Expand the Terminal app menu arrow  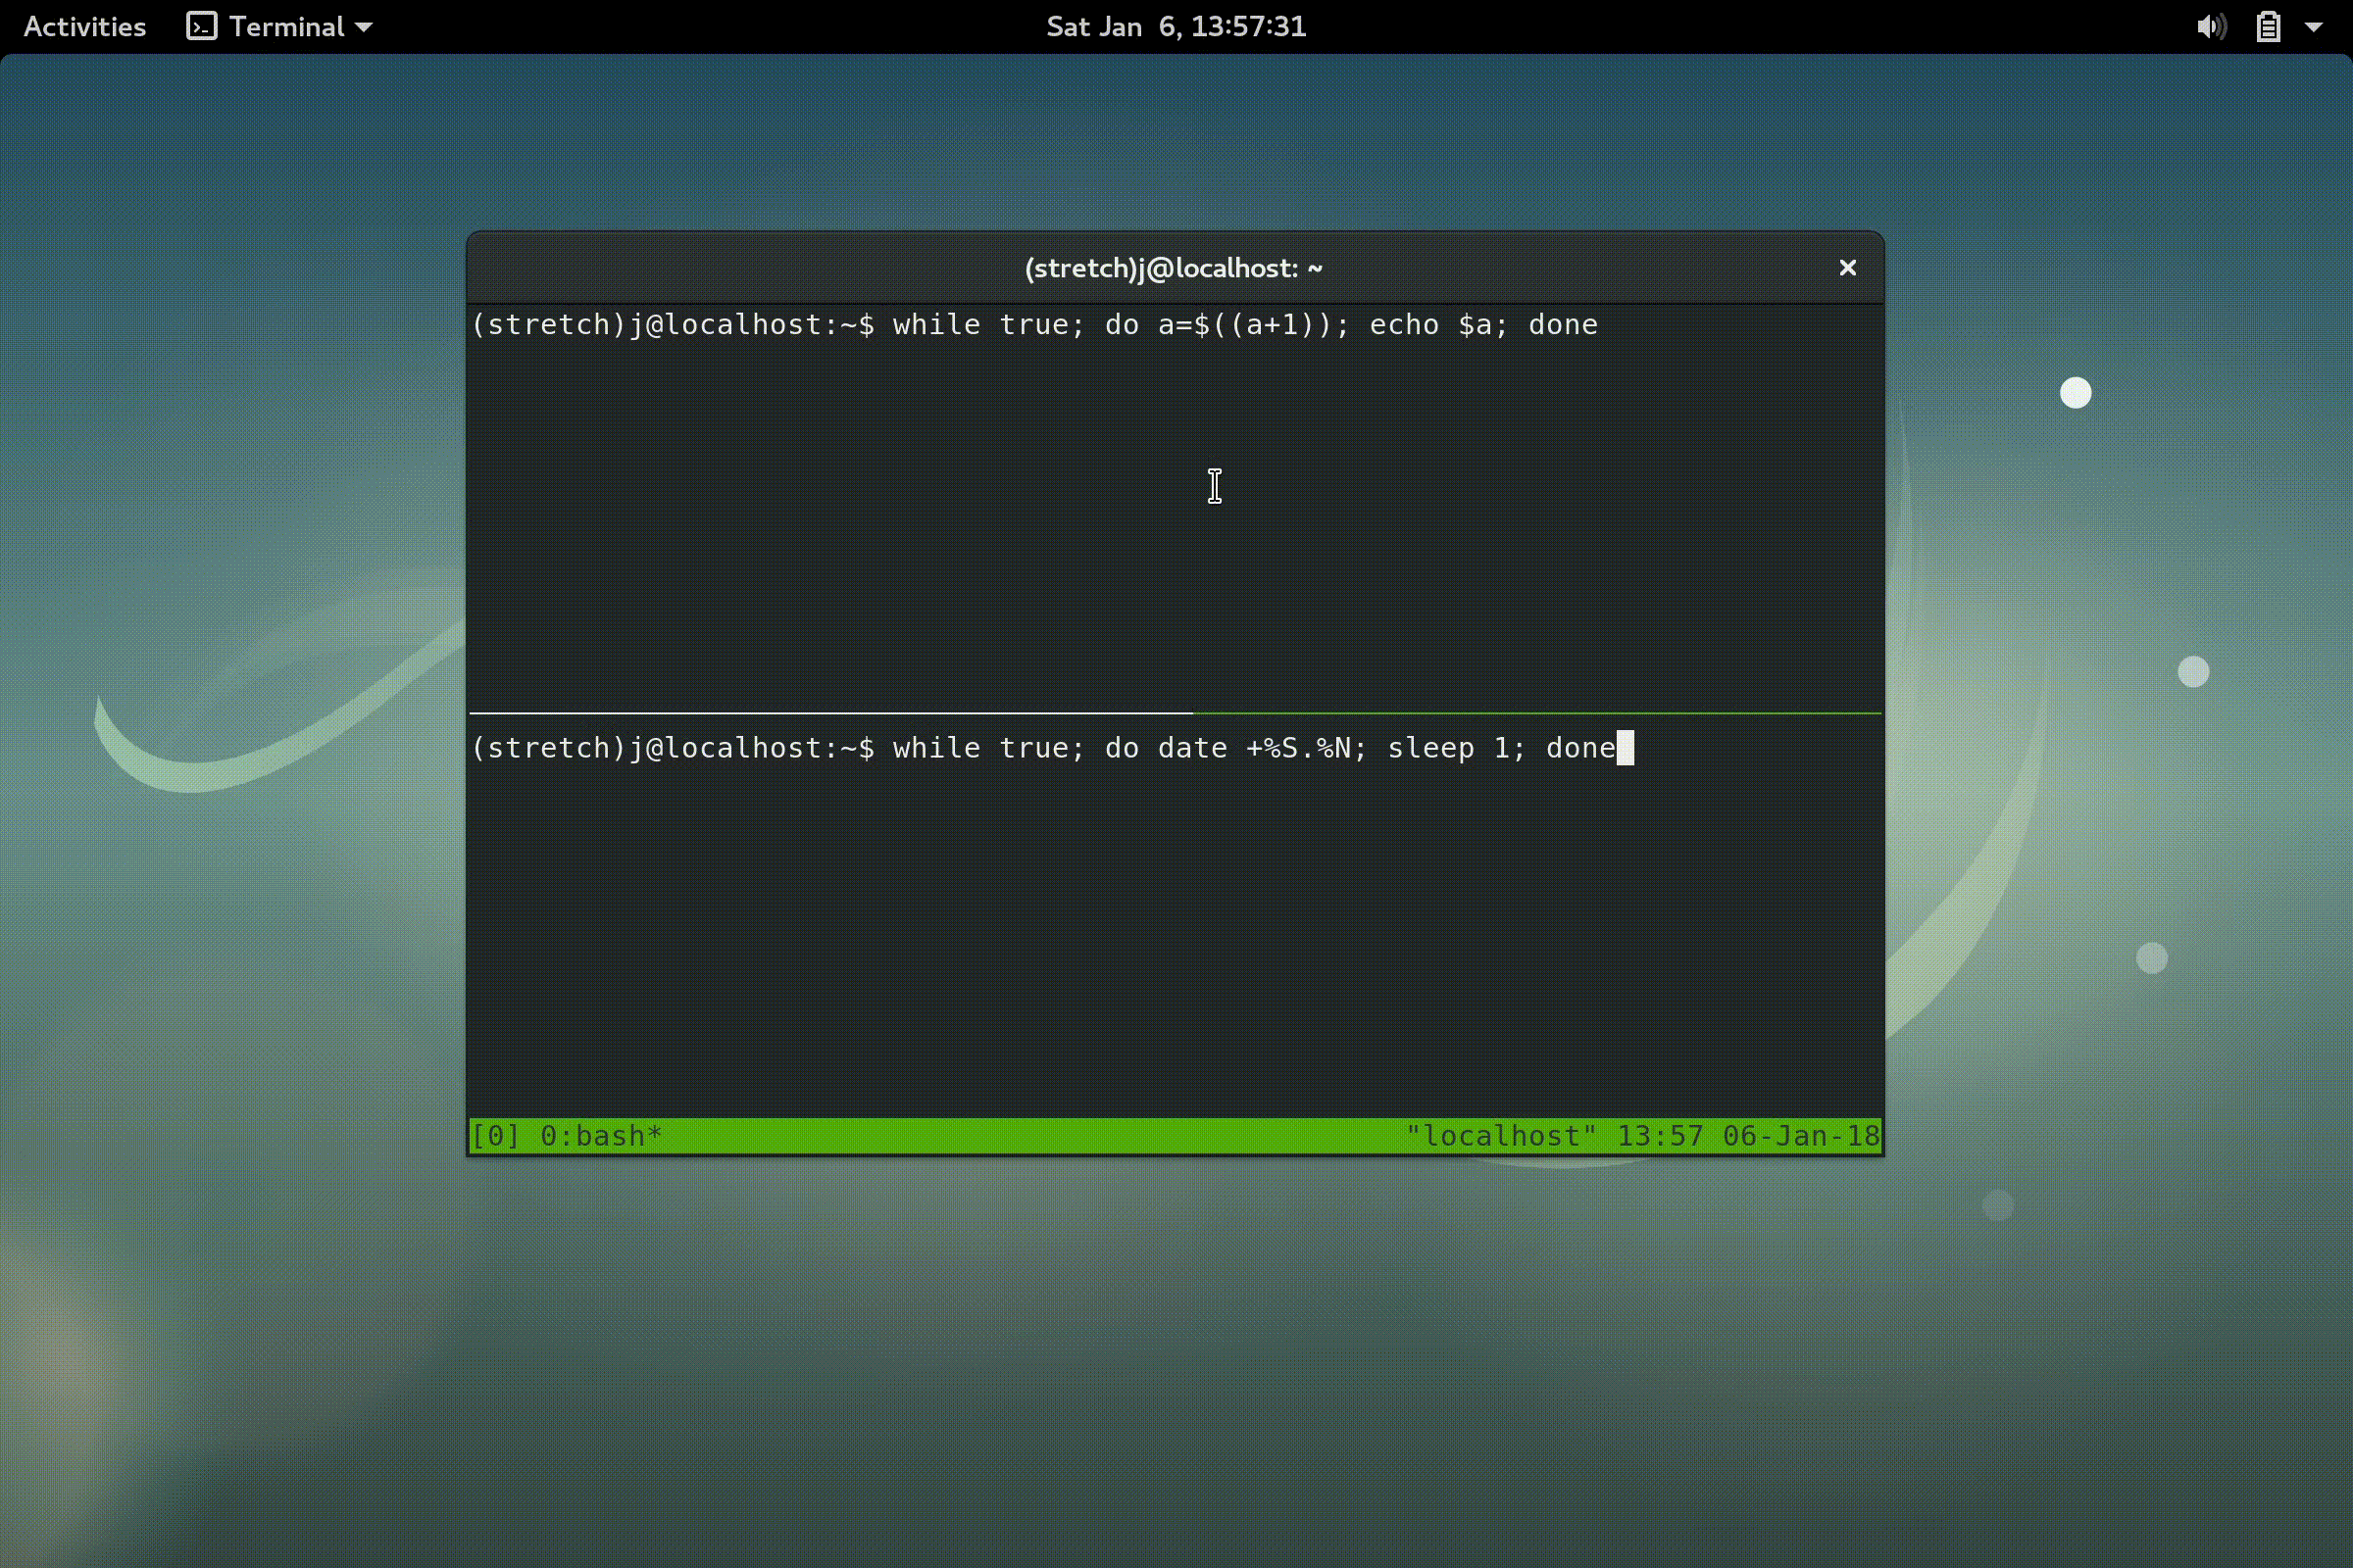(x=364, y=27)
